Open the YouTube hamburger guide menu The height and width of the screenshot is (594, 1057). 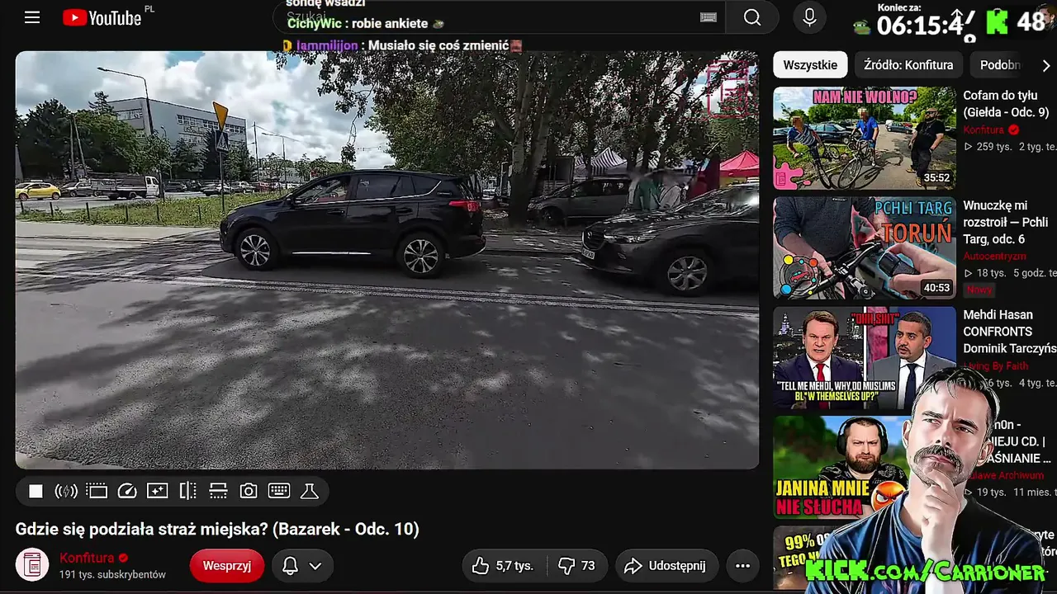[32, 17]
